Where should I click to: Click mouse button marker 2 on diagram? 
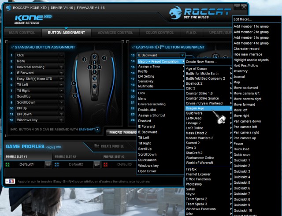point(104,58)
